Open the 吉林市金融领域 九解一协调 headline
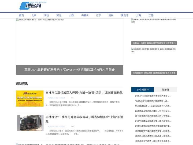193x145 pixels. [84, 93]
